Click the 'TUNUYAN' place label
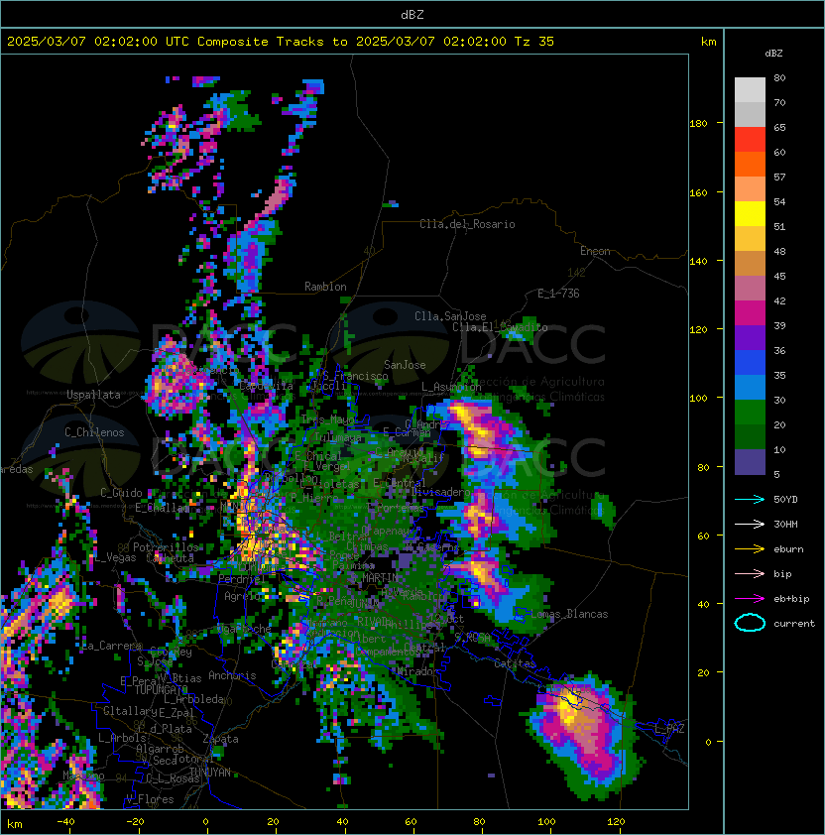Screen dimensions: 825x835 (x=210, y=773)
